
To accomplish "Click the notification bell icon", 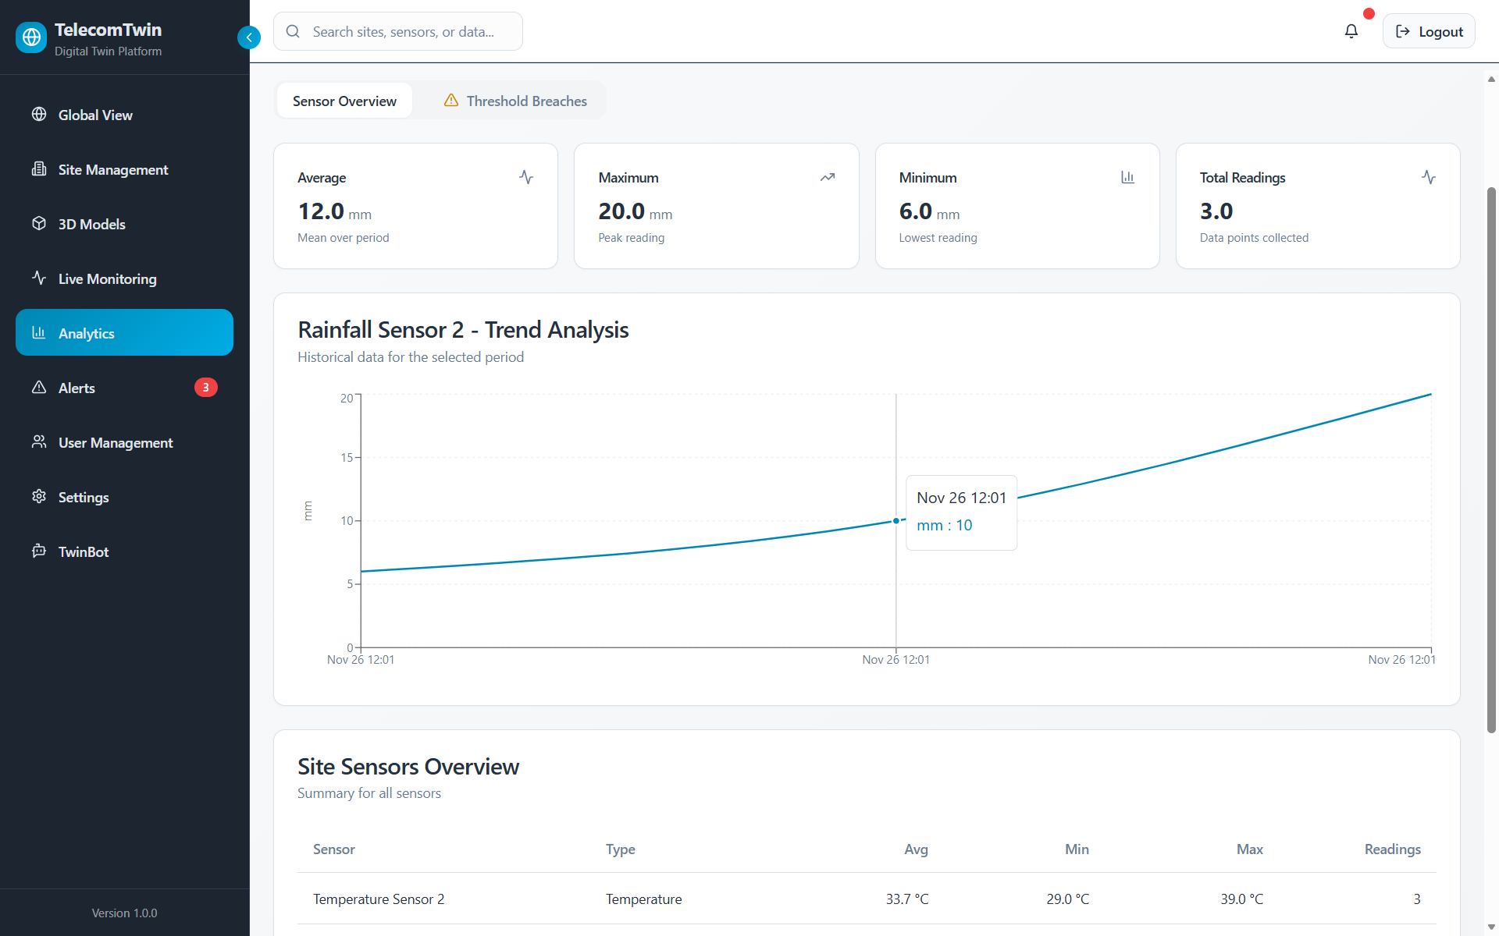I will [x=1351, y=31].
